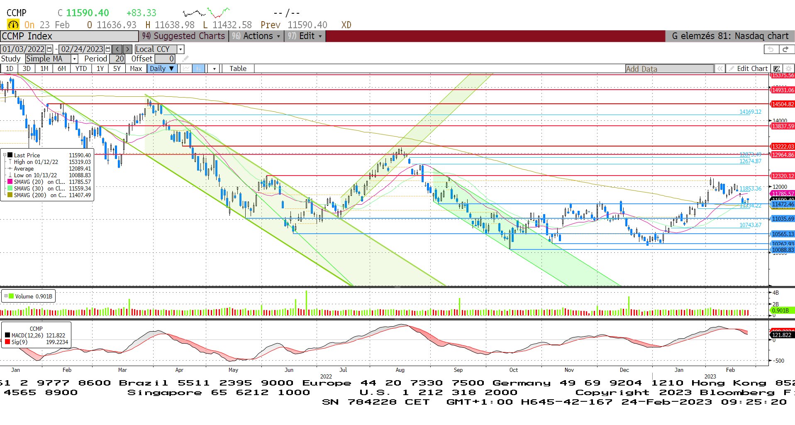Click the 0.901B volume axis label
Image resolution: width=795 pixels, height=425 pixels.
coord(783,310)
